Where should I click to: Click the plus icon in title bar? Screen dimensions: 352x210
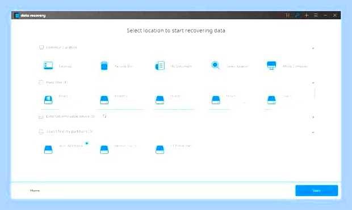pyautogui.click(x=307, y=15)
